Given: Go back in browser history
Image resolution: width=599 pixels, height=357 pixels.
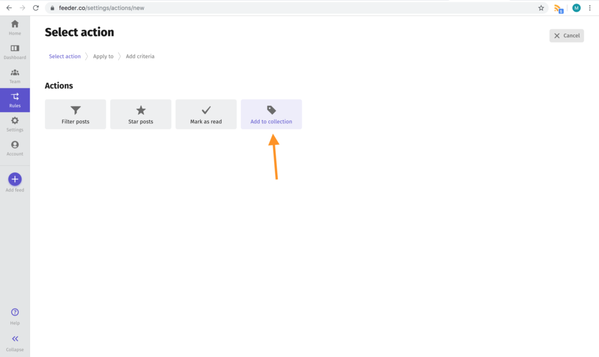Looking at the screenshot, I should [9, 8].
